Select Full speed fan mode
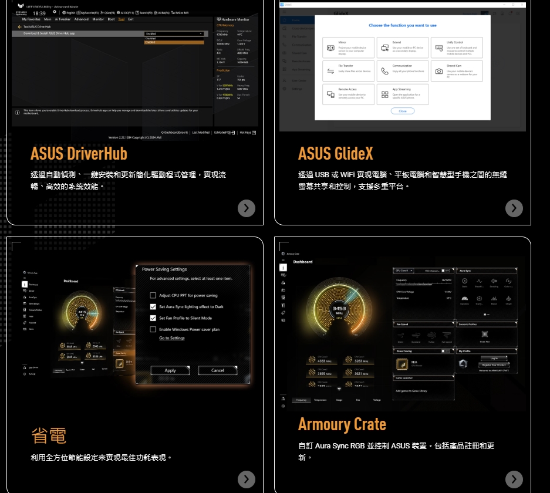Image resolution: width=550 pixels, height=493 pixels. coord(447,337)
